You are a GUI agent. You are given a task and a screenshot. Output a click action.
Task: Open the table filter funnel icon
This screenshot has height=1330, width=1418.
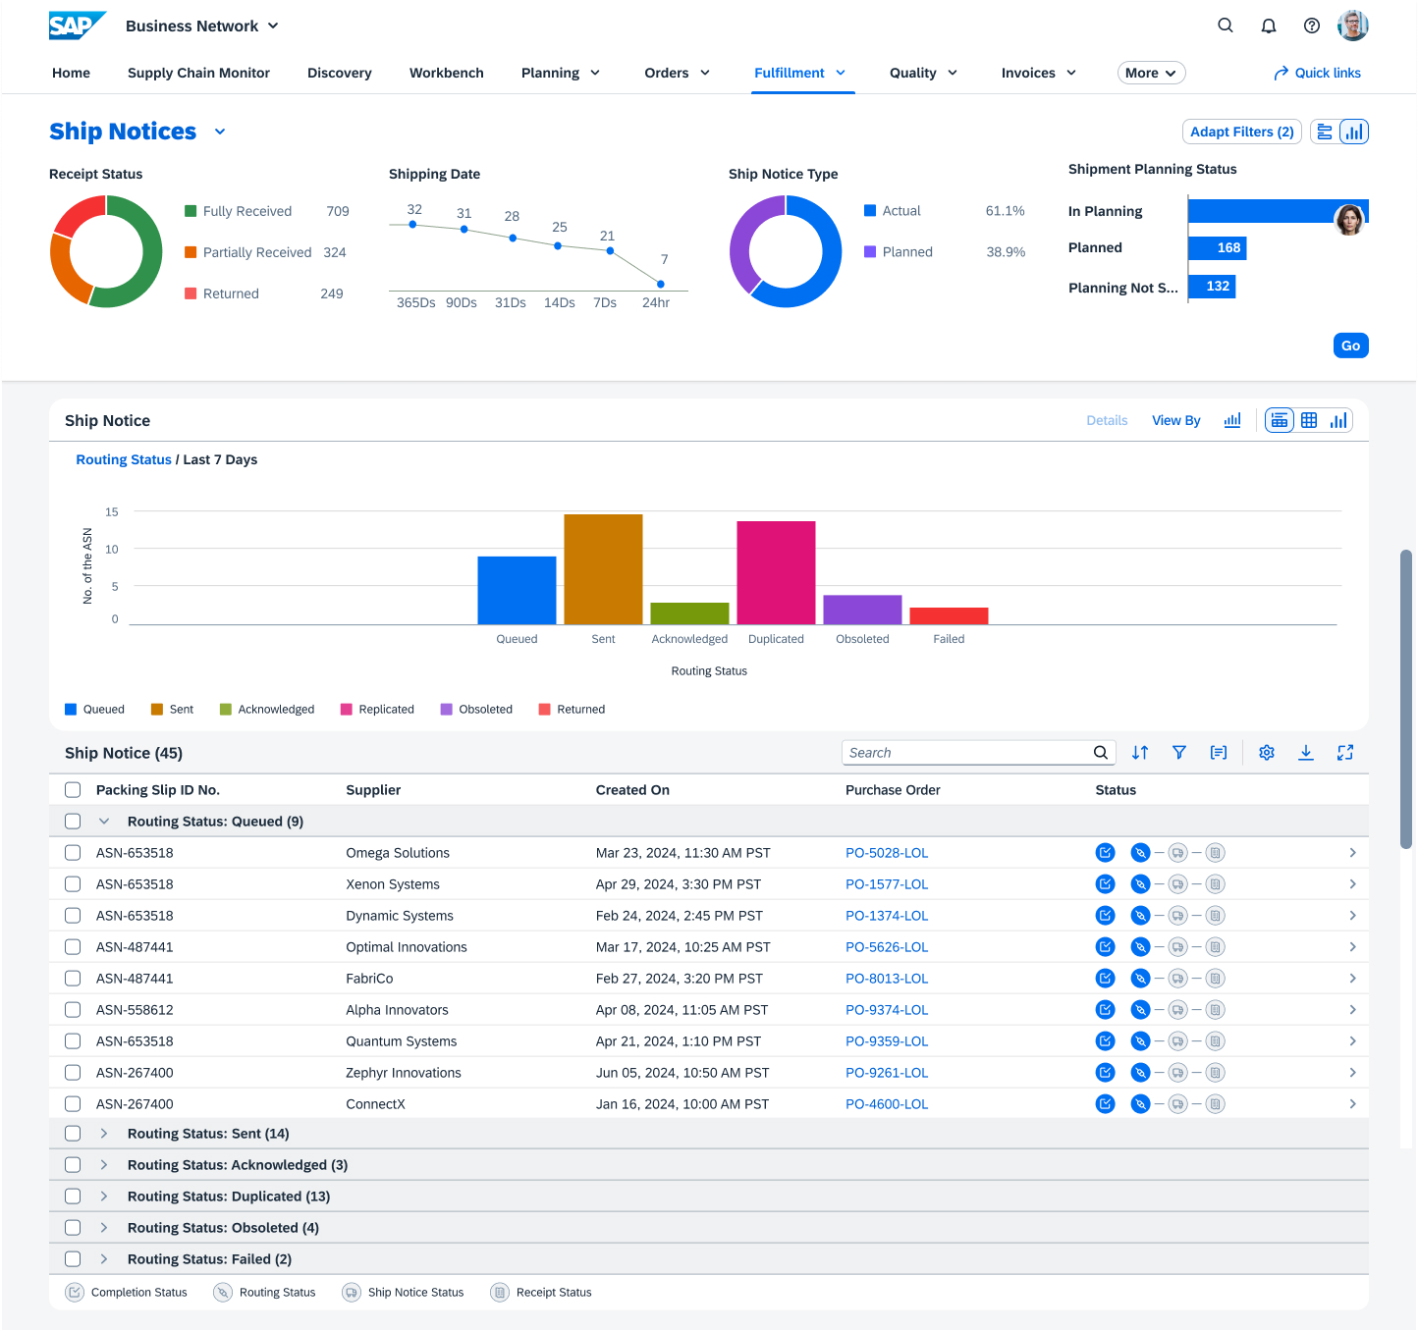1178,753
